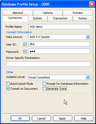
Task: Open Help for this dialog
Action: pyautogui.click(x=84, y=119)
